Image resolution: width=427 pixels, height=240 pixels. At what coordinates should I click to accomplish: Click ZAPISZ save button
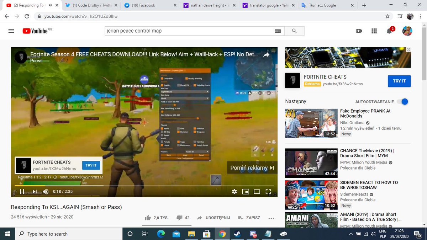point(249,218)
